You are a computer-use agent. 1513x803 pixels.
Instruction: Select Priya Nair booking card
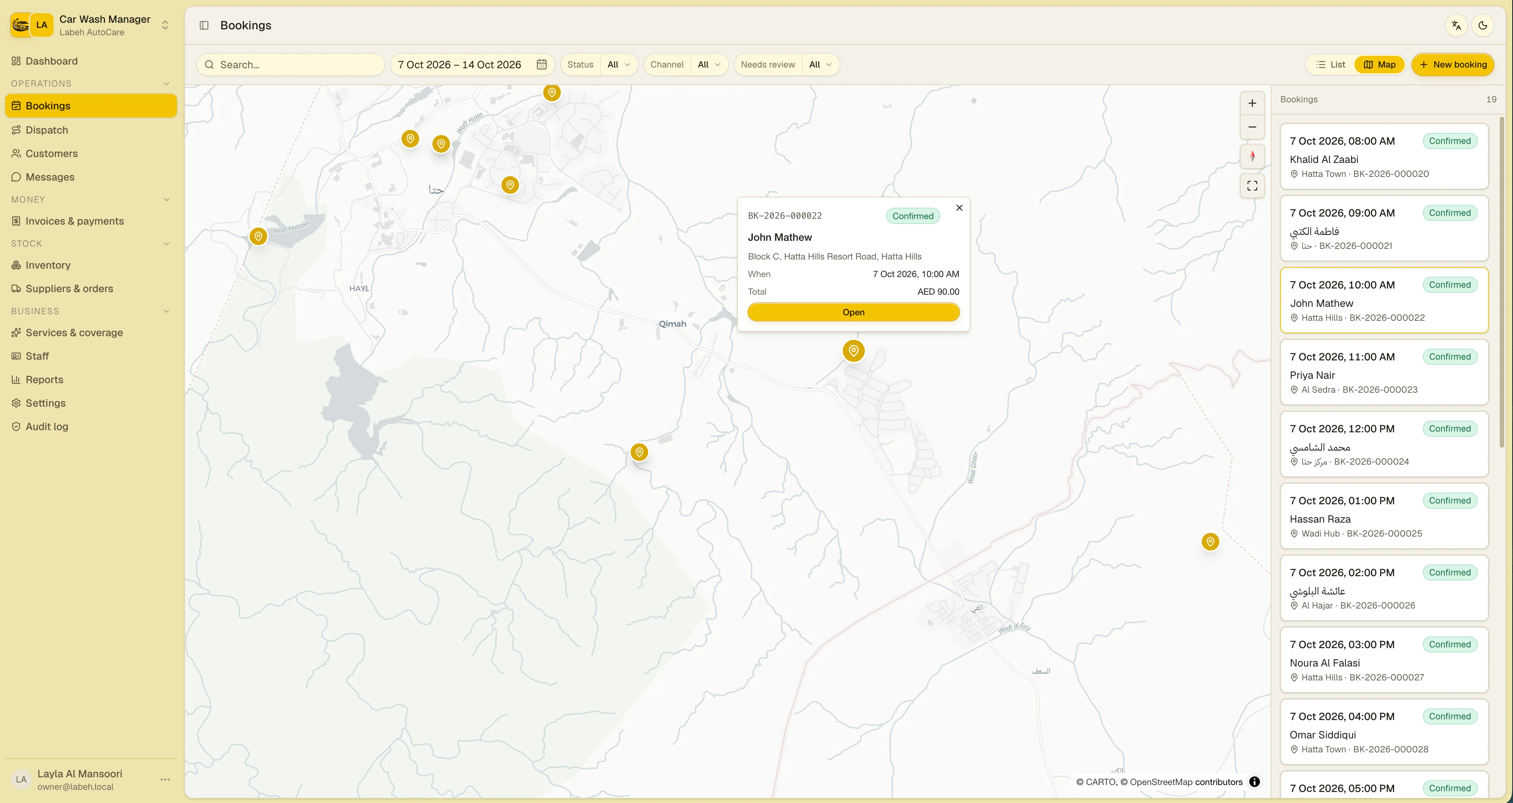point(1384,373)
